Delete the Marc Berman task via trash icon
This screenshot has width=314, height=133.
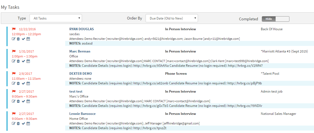18,61
